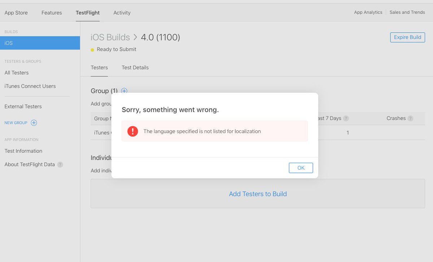The height and width of the screenshot is (262, 433).
Task: Click iOS Builds breadcrumb link
Action: pyautogui.click(x=110, y=37)
